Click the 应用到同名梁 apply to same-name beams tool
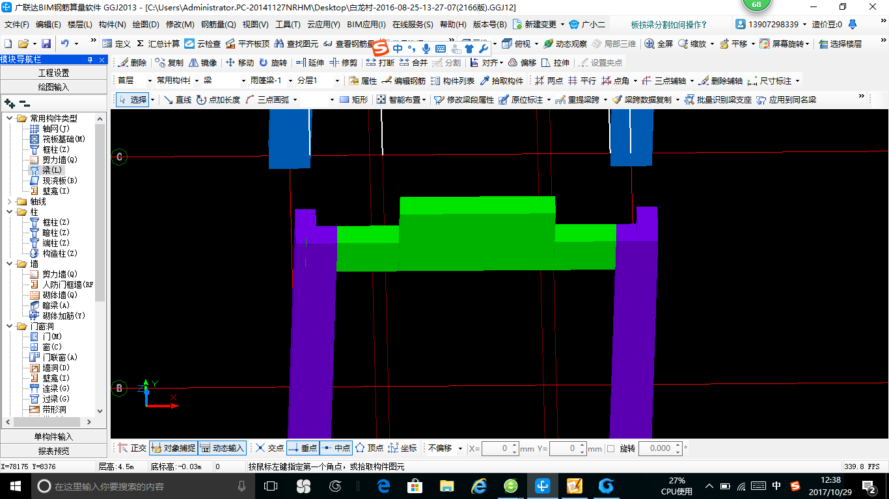This screenshot has height=499, width=889. (786, 99)
